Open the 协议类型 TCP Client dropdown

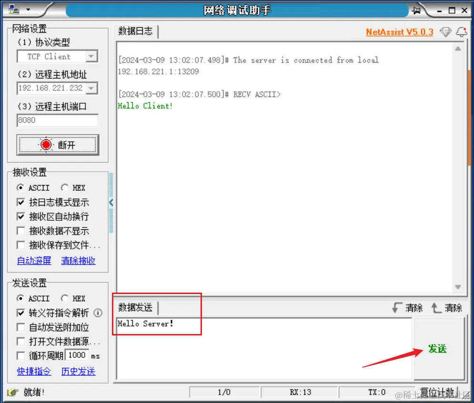(x=91, y=56)
